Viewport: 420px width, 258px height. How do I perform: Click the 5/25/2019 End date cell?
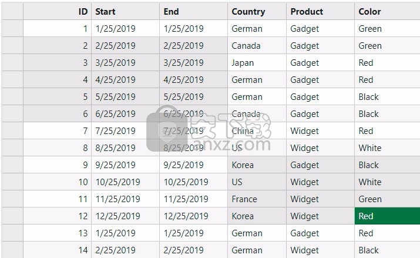click(193, 97)
